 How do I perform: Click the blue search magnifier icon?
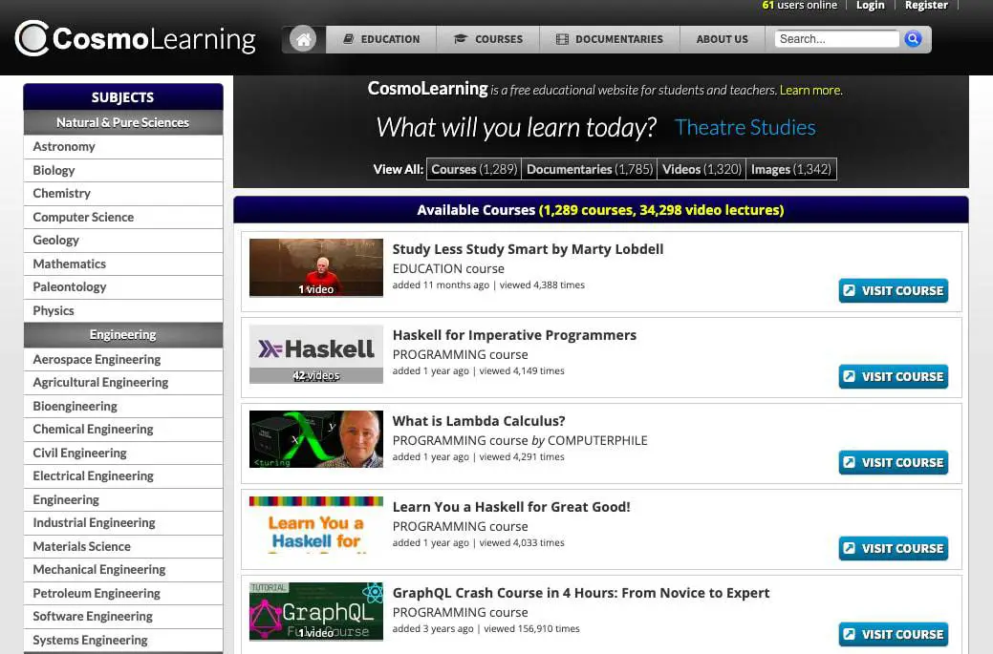coord(913,38)
